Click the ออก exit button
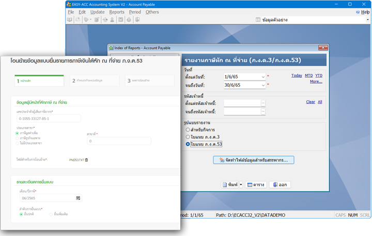 click(280, 185)
